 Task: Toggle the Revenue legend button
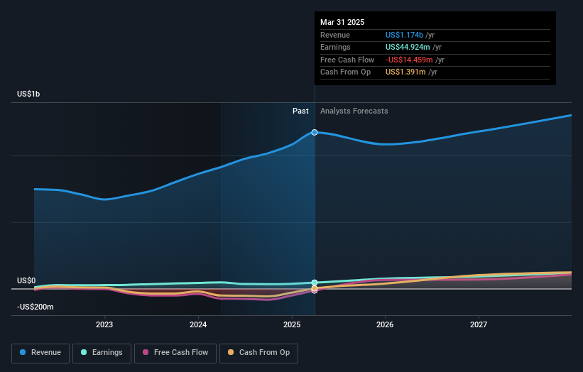[40, 353]
